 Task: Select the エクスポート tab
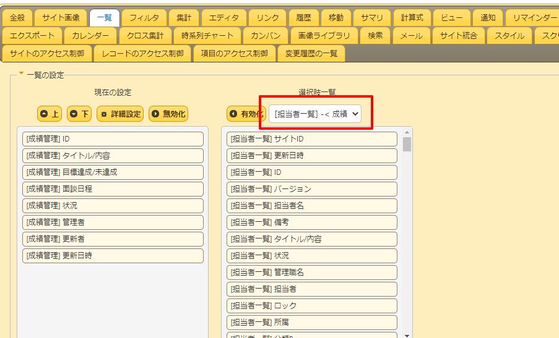click(32, 36)
